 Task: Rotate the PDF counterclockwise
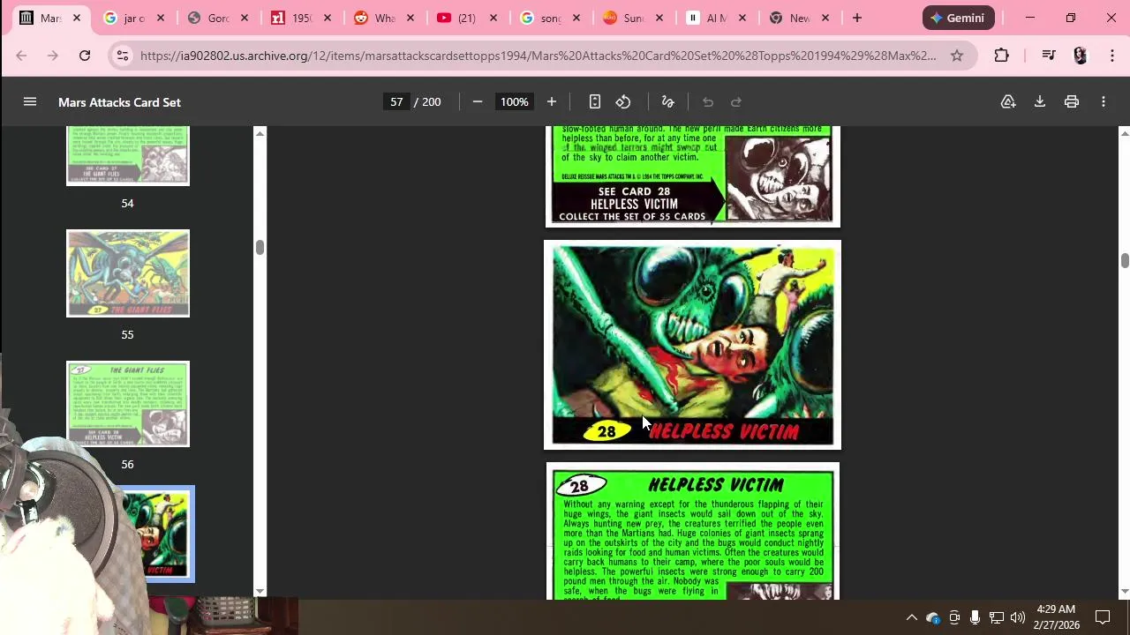(x=623, y=102)
